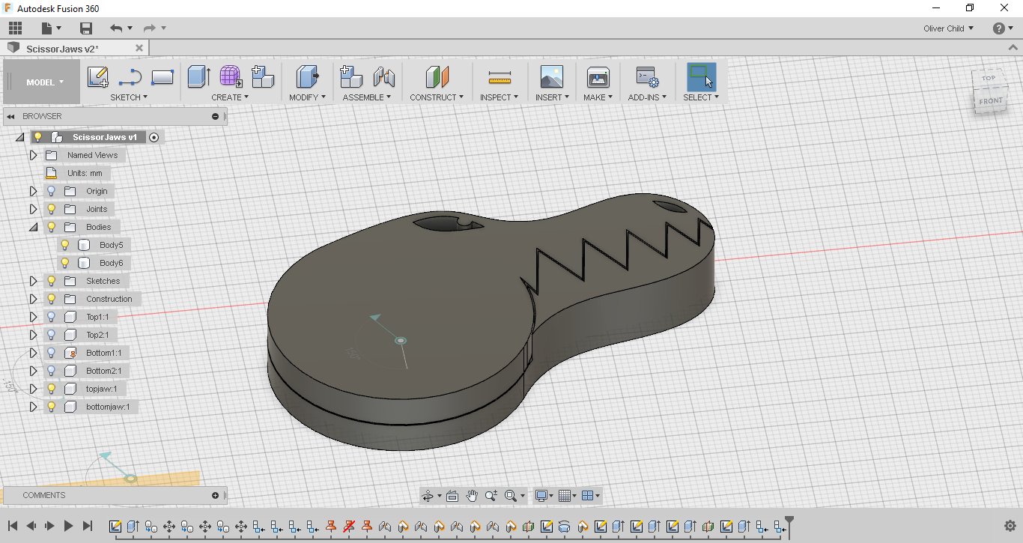Open the INSPECT menu
1023x543 pixels.
(500, 97)
